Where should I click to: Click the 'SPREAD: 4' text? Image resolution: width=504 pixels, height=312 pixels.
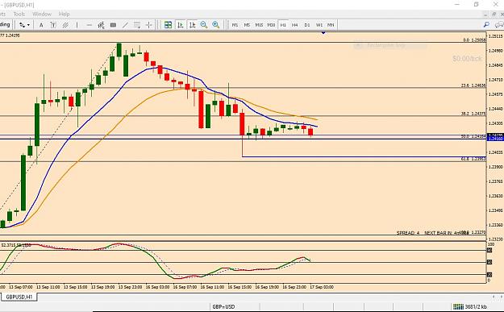pos(408,233)
